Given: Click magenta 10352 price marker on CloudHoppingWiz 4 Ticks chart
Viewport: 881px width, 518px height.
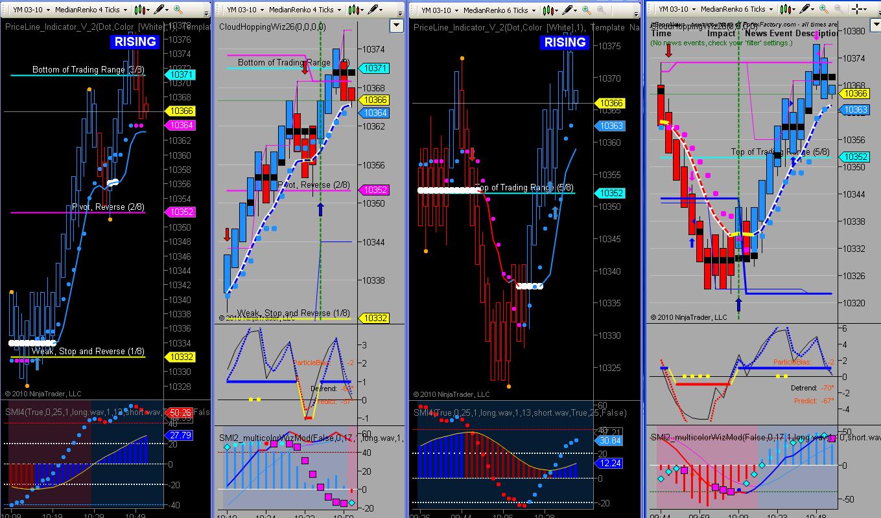Looking at the screenshot, I should point(374,190).
